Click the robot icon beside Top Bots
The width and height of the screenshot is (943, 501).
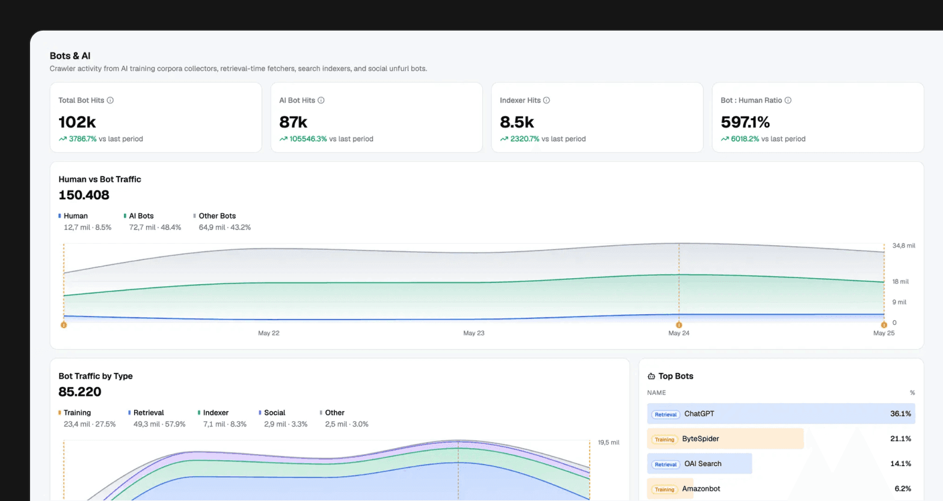651,376
